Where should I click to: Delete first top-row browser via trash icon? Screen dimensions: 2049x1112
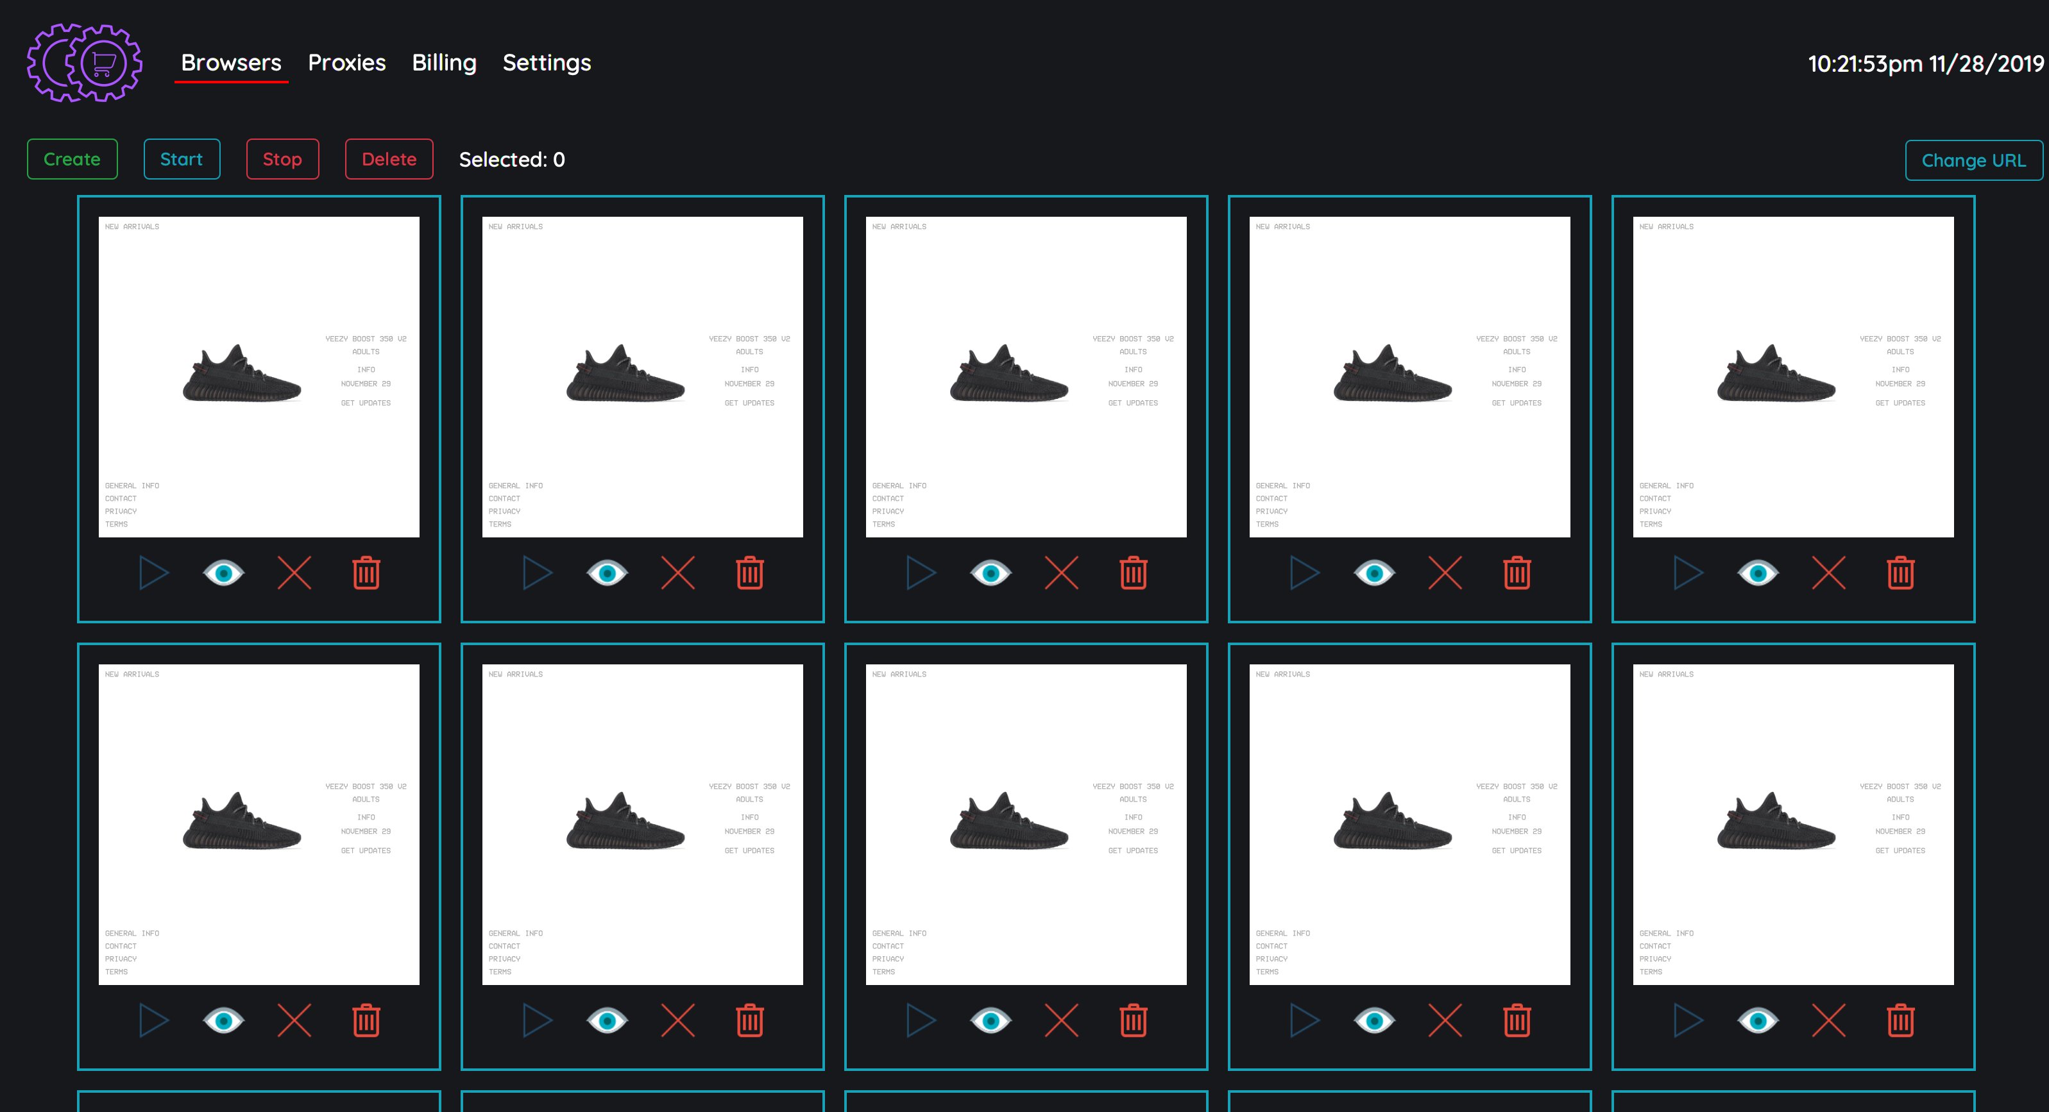tap(367, 573)
